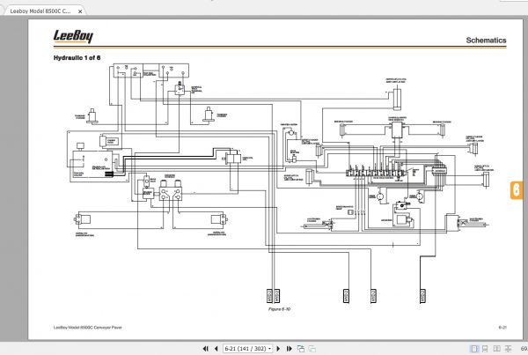Click the orange chapter 6 side tab
The height and width of the screenshot is (355, 528).
pyautogui.click(x=517, y=190)
